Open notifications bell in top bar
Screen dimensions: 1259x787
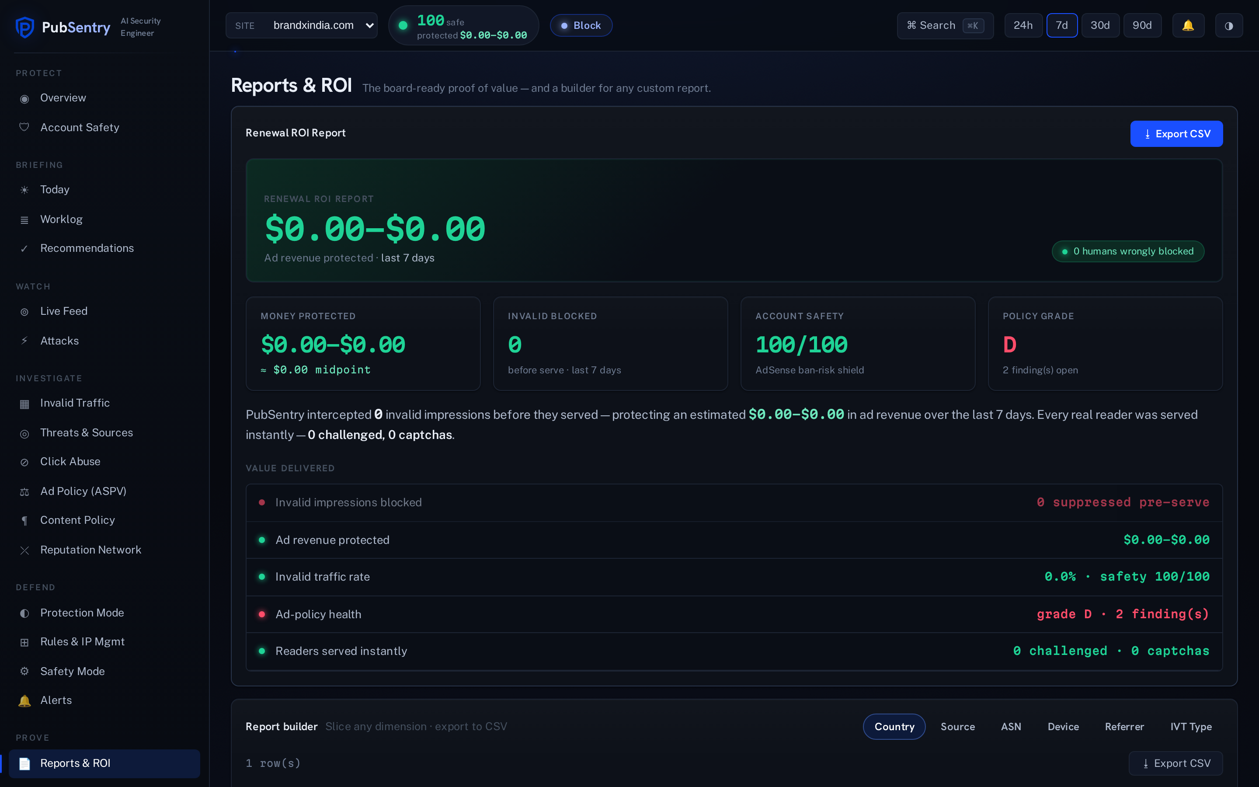[x=1188, y=25]
